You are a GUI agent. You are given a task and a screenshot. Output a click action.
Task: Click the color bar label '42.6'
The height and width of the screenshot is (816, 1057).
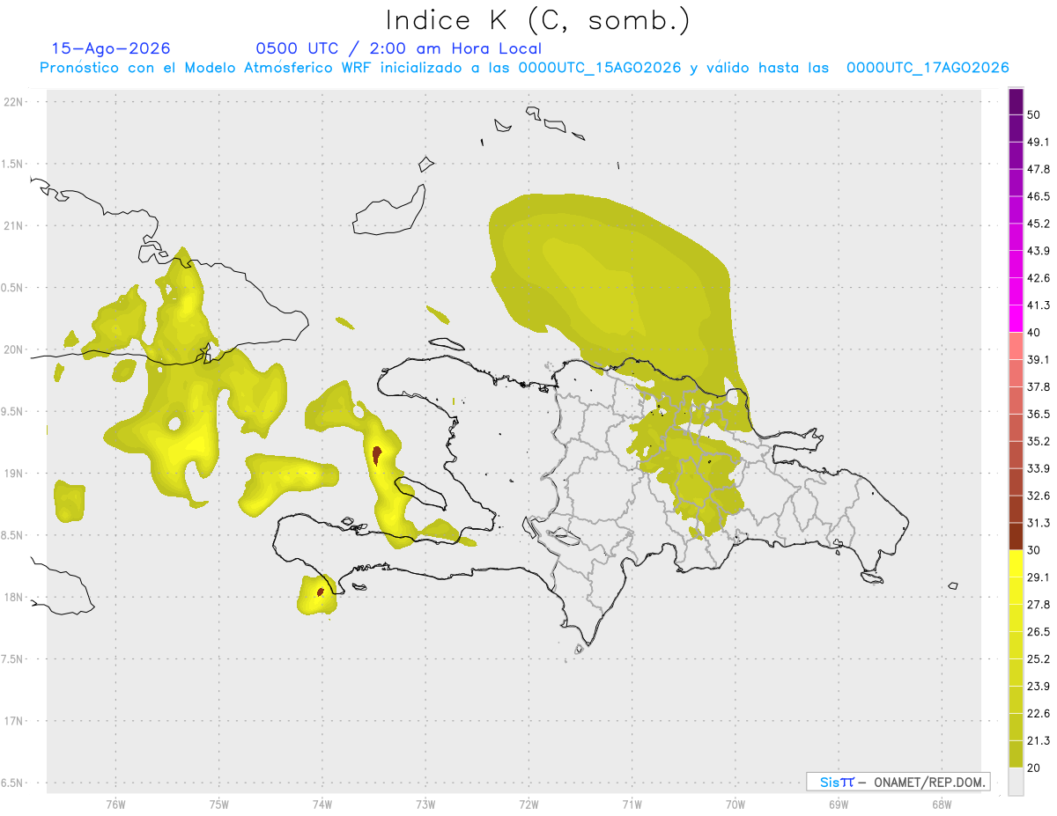tap(1039, 278)
